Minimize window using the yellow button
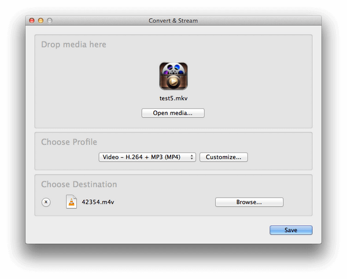The width and height of the screenshot is (347, 279). (40, 21)
